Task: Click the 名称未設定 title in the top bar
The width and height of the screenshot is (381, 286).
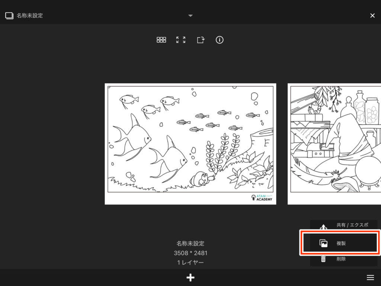Action: click(x=30, y=16)
